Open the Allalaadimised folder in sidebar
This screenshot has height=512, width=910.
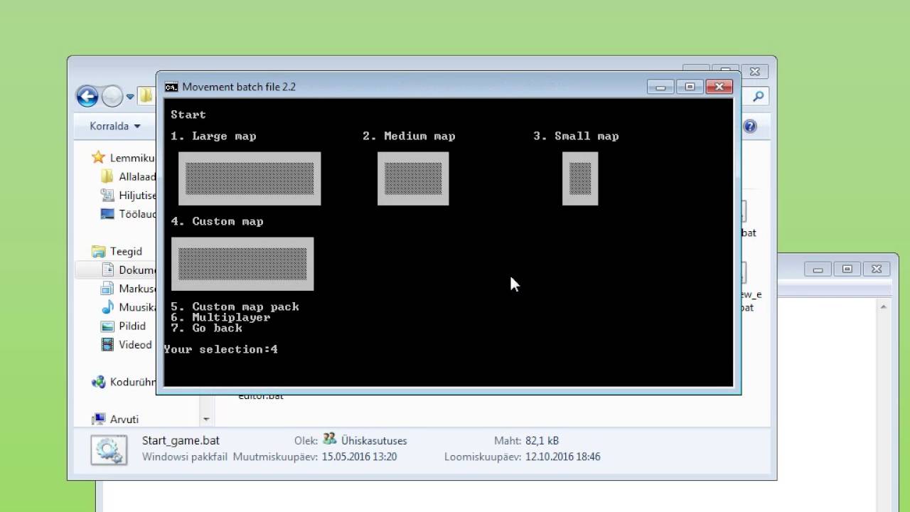point(129,176)
